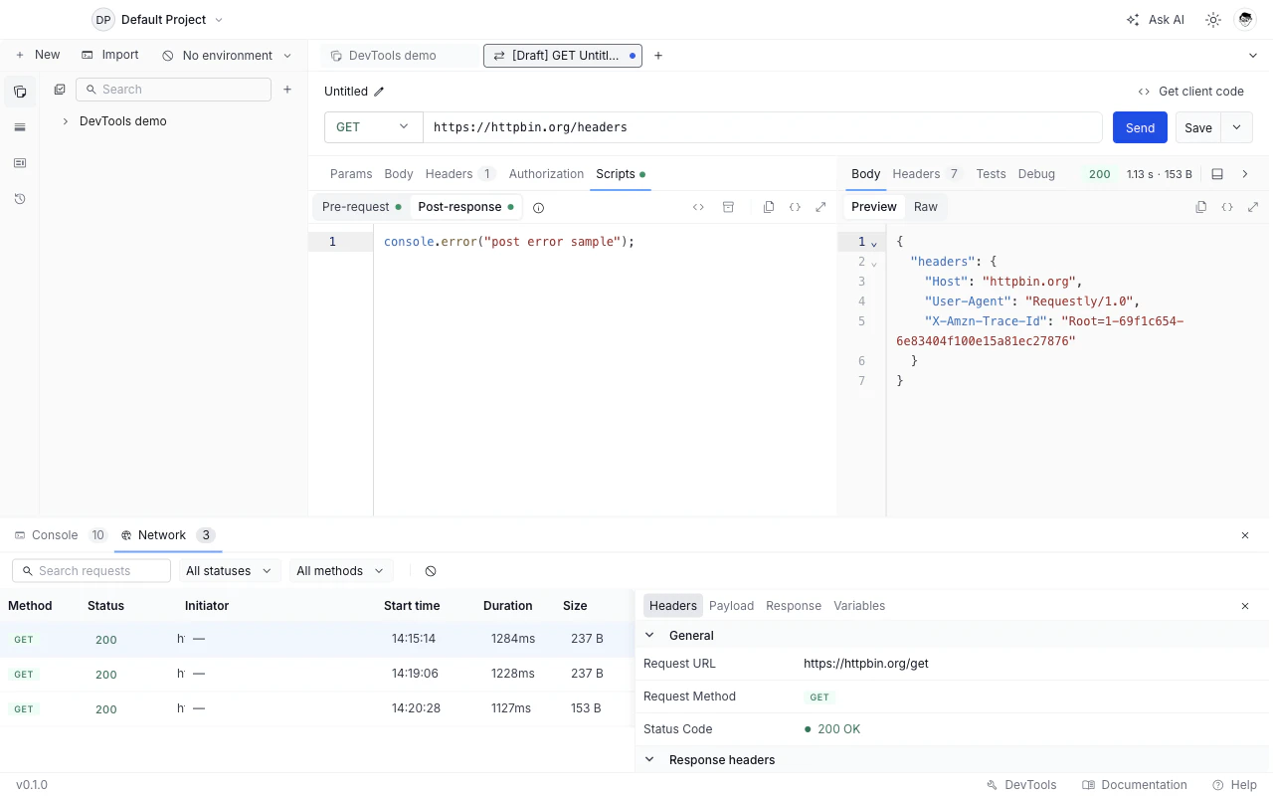
Task: Click the collection Search field
Action: pos(173,90)
